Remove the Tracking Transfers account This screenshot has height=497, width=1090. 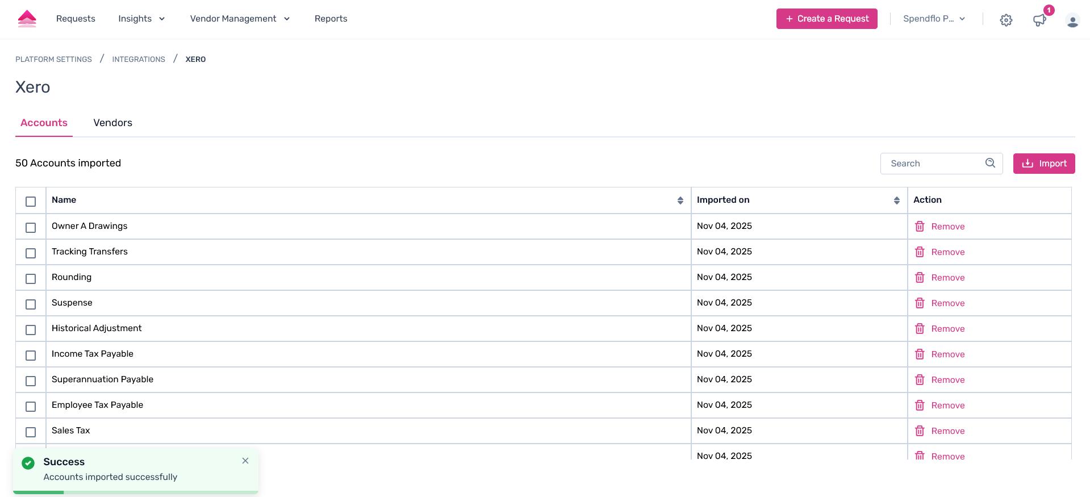click(x=947, y=252)
